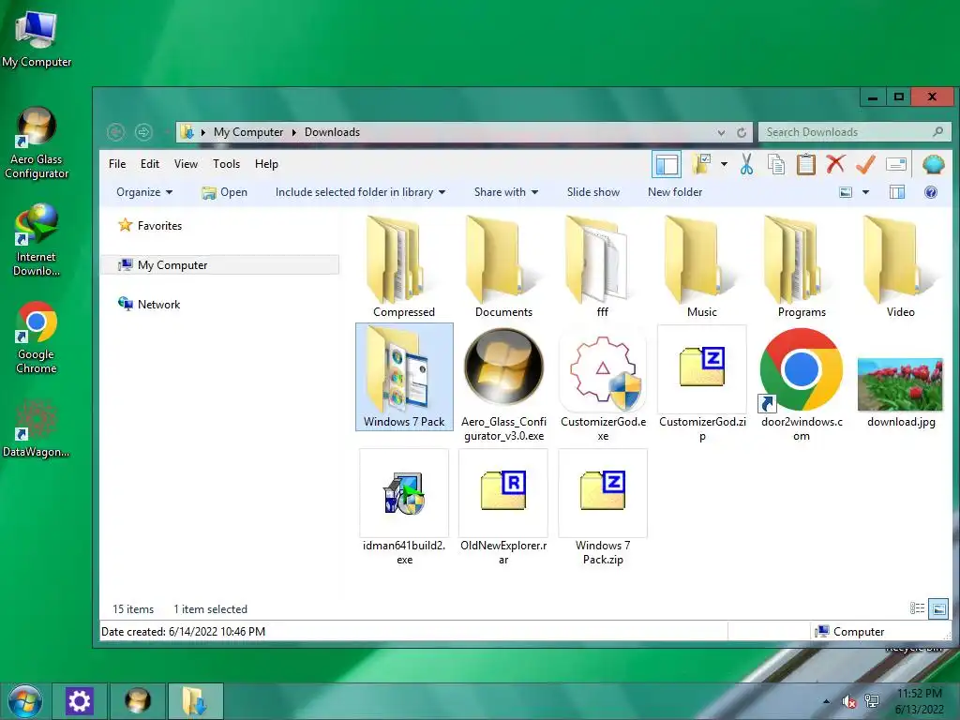Select Favorites in the navigation pane

(150, 225)
